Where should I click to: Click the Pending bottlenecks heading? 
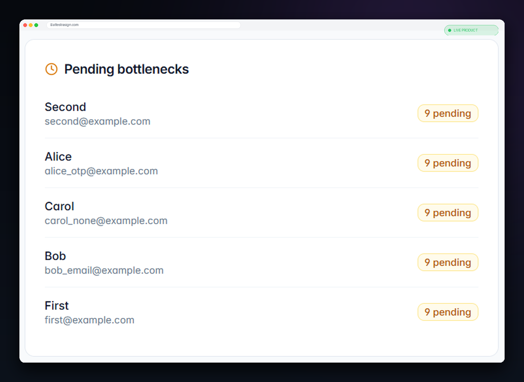click(126, 69)
